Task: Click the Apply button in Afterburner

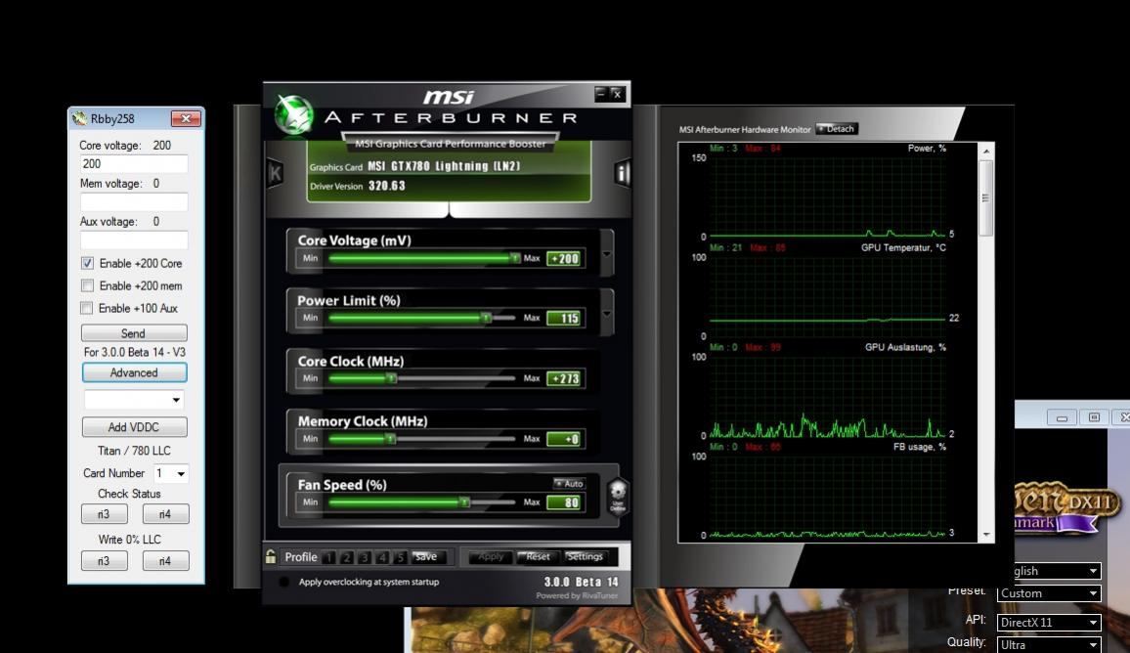Action: point(491,556)
